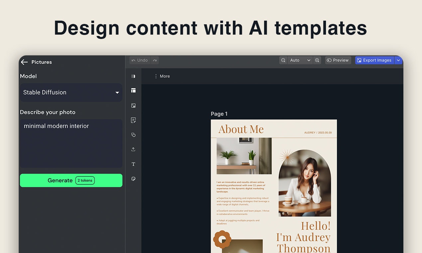
Task: Click the zoom out magnifier icon
Action: pyautogui.click(x=283, y=60)
